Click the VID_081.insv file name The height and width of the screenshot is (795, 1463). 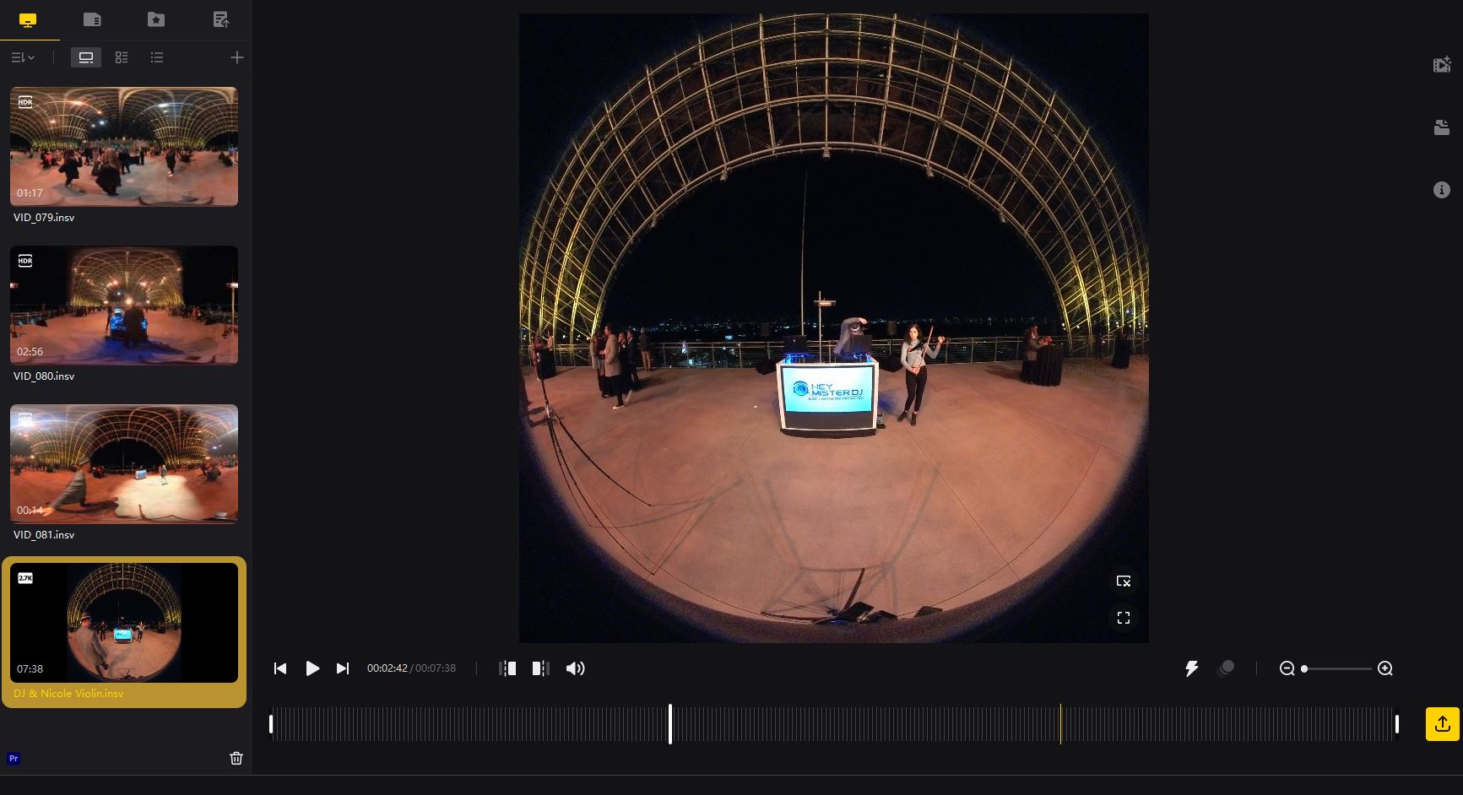click(44, 535)
